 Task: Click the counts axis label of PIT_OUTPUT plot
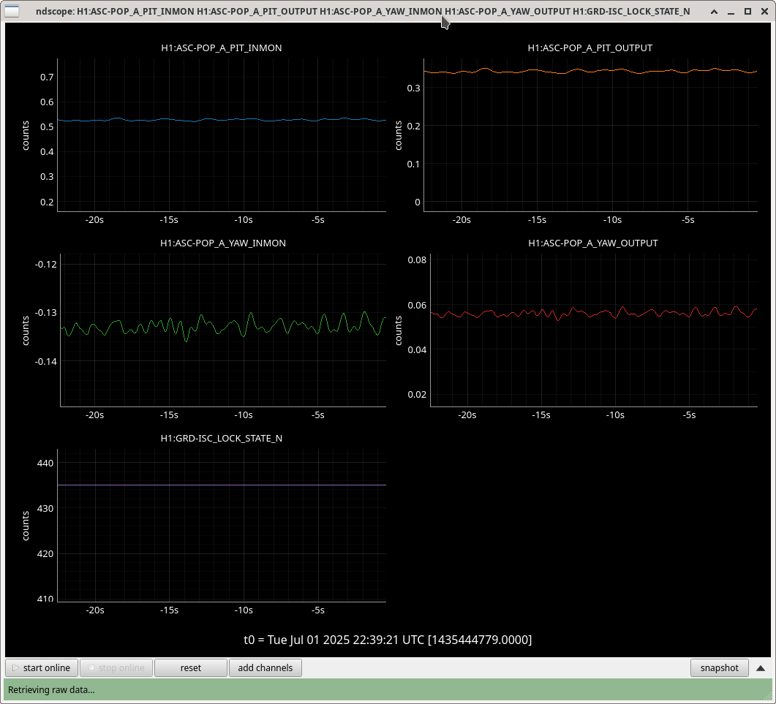(x=399, y=135)
